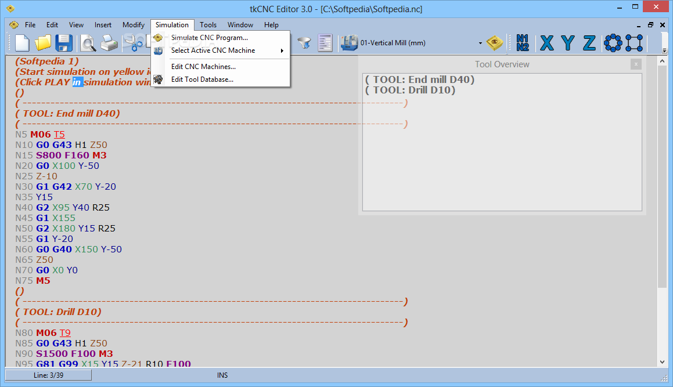Click code line N60 G0 G40 X150 Y-50
The height and width of the screenshot is (387, 673).
(x=69, y=249)
